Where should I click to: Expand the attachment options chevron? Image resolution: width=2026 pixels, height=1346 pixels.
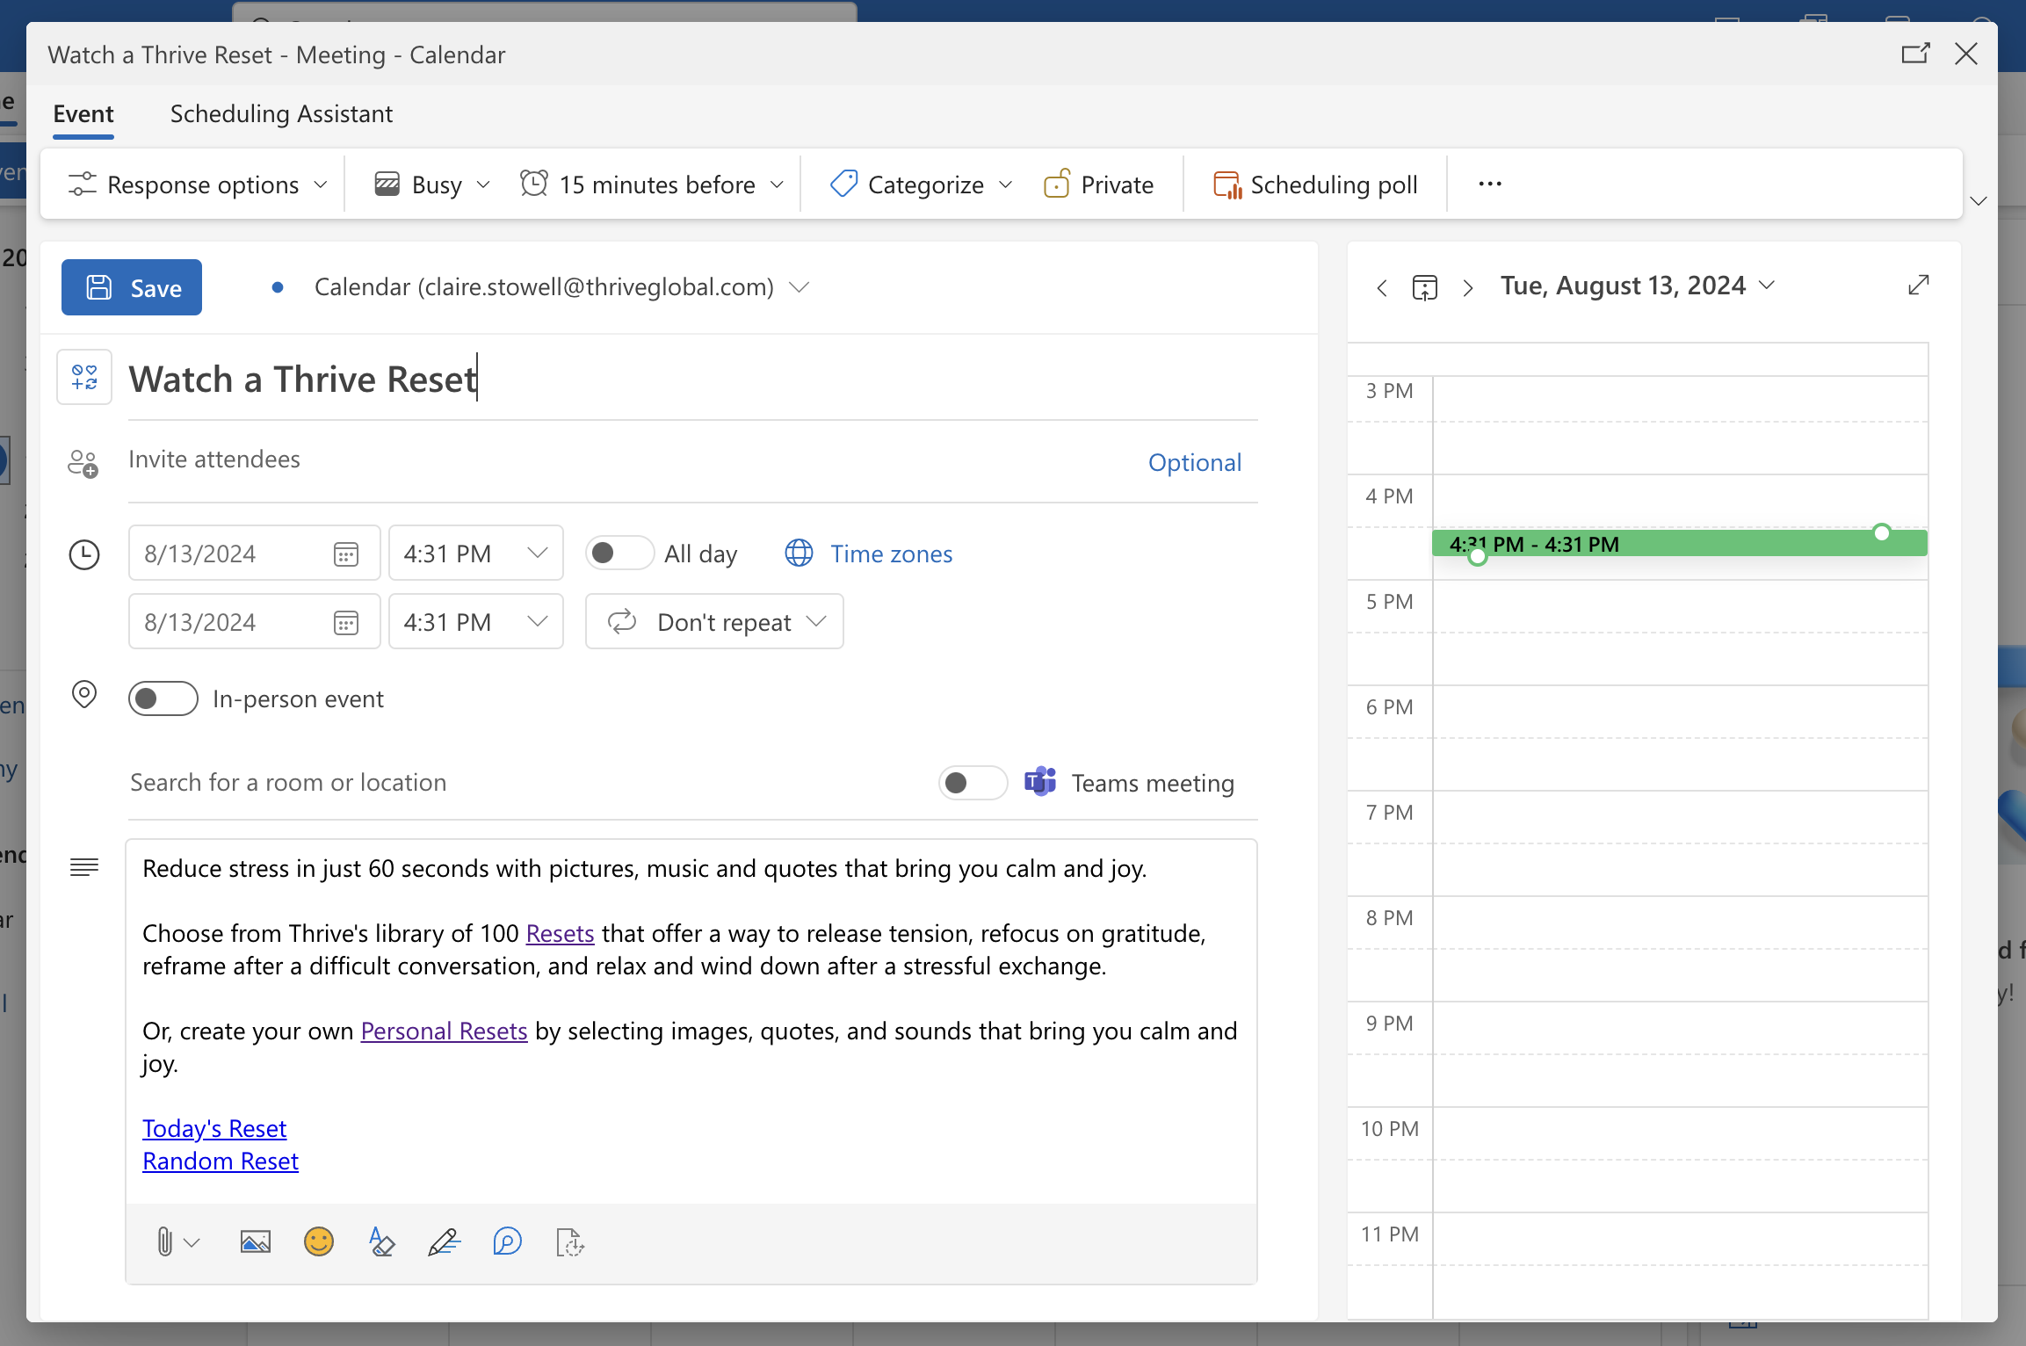(x=192, y=1242)
